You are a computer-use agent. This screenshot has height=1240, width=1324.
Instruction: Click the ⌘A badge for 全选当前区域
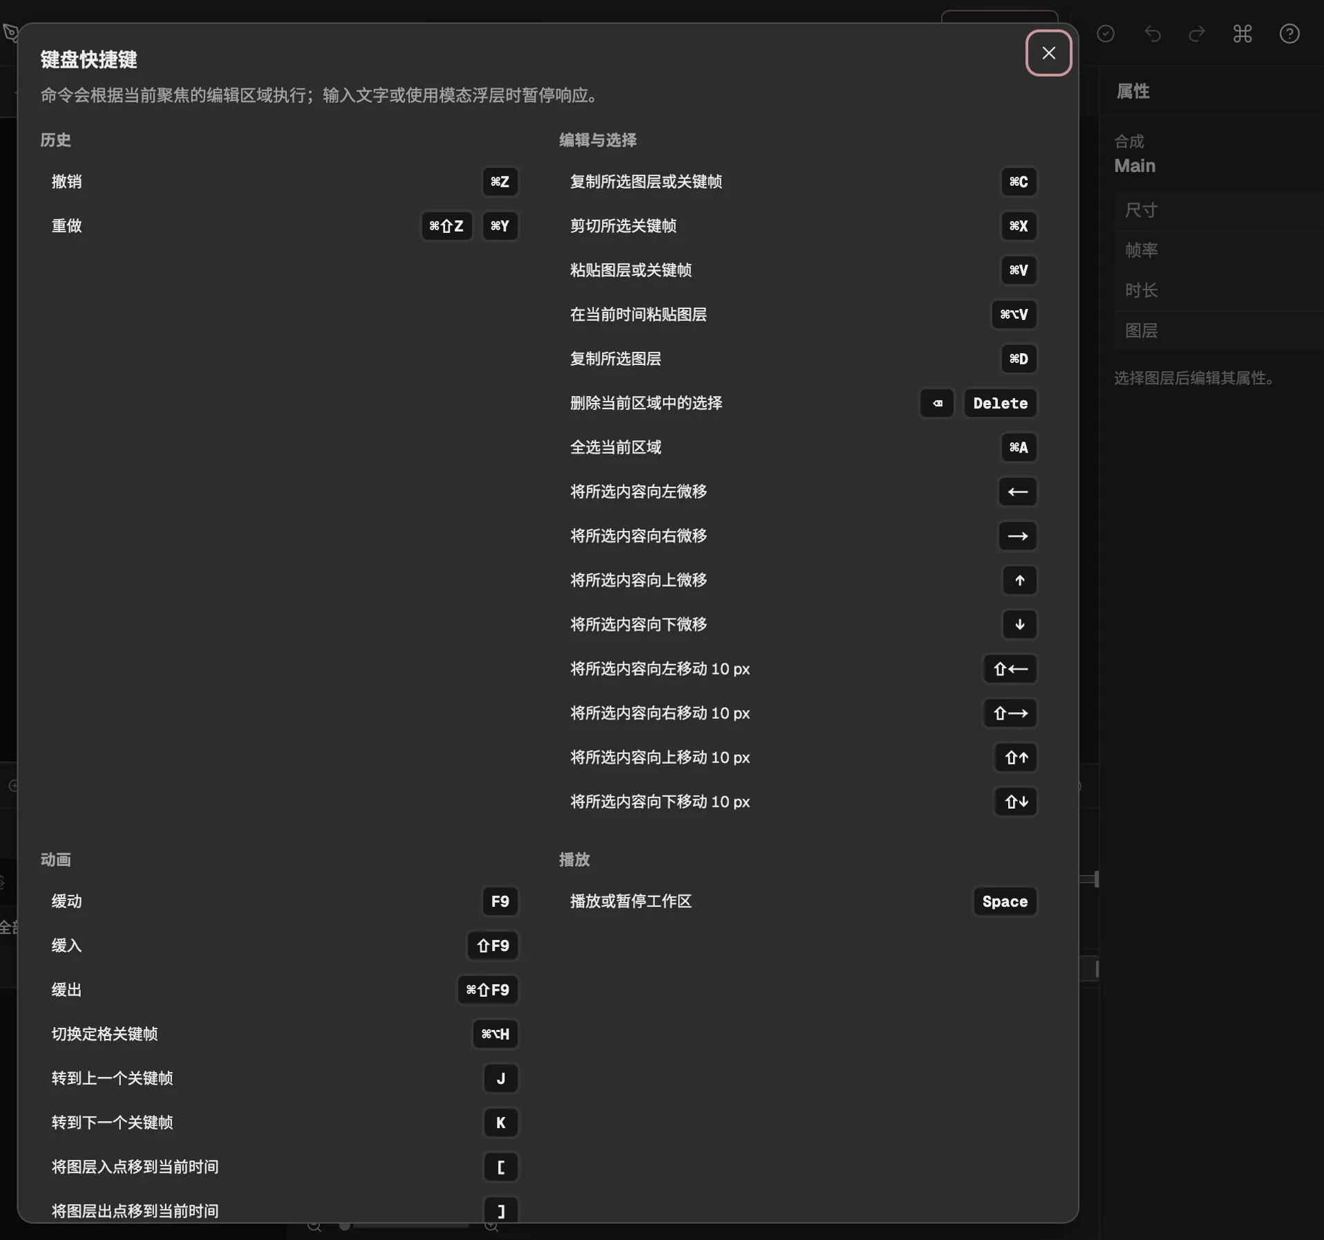[x=1019, y=447]
